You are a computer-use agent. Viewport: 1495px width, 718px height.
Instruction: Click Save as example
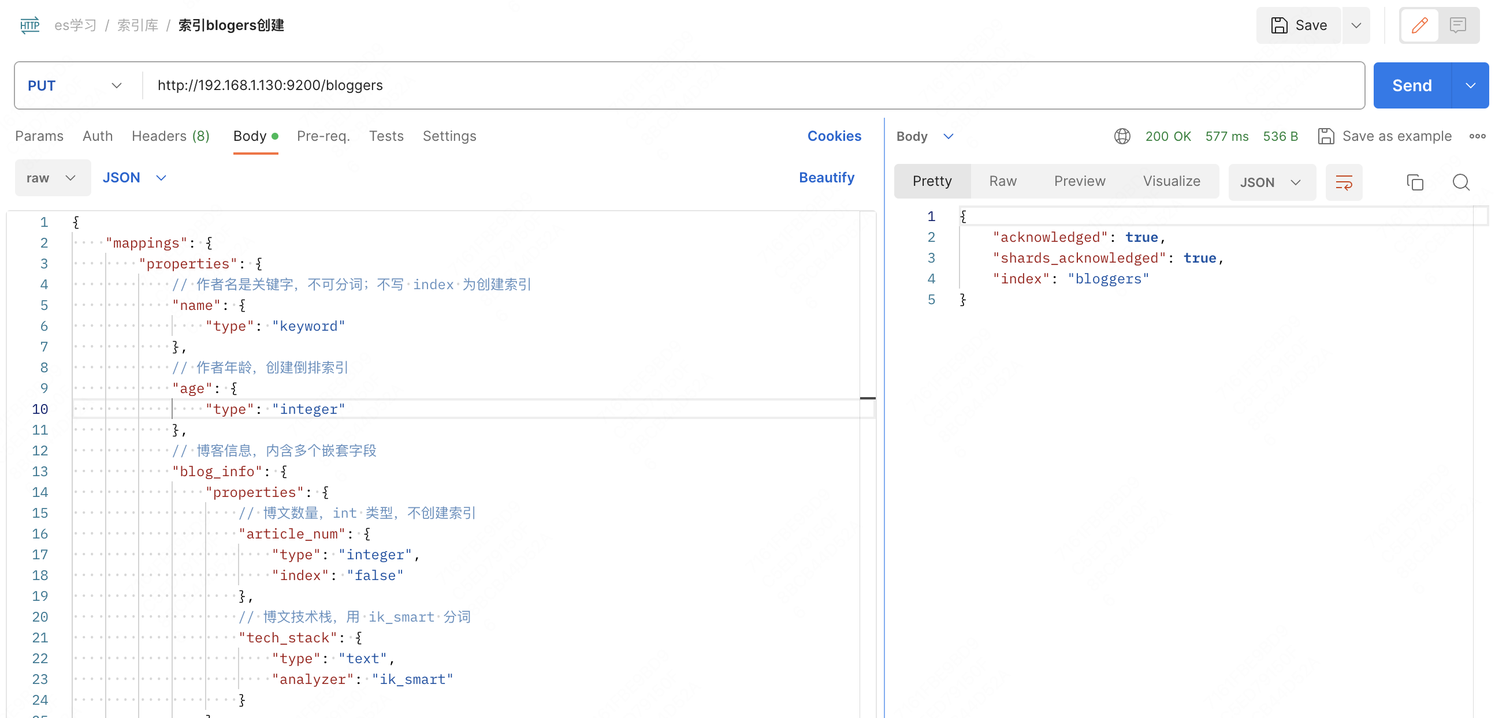pyautogui.click(x=1385, y=136)
